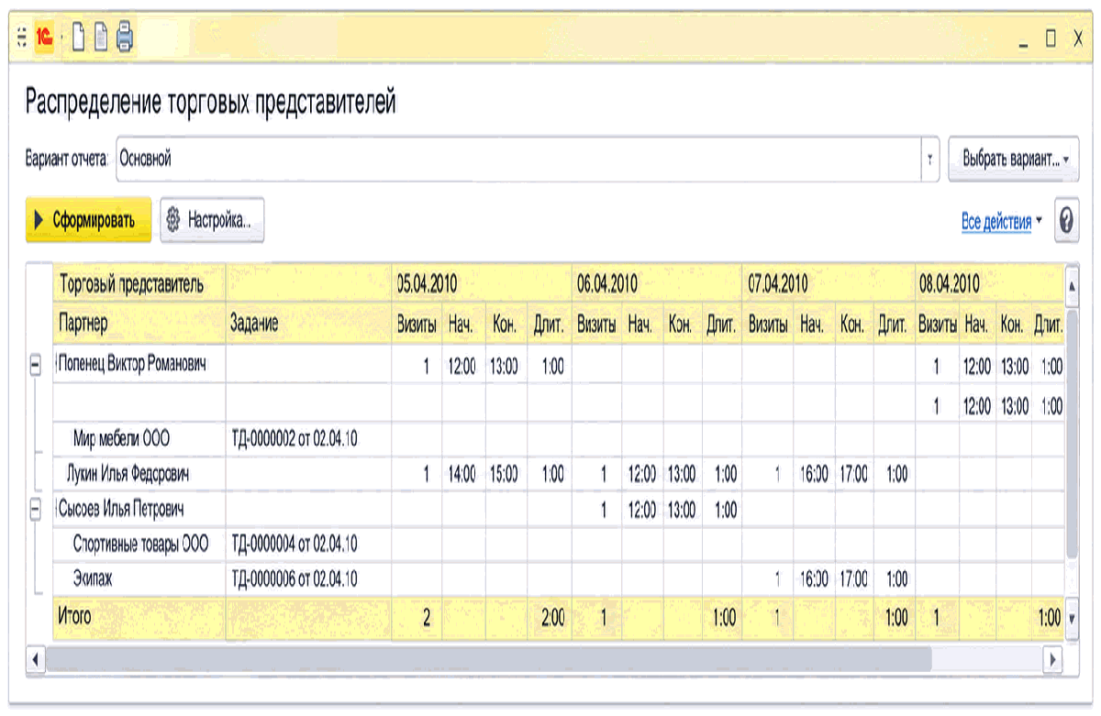1101x716 pixels.
Task: Open the Выбрать вариант... dropdown button
Action: 1014,159
